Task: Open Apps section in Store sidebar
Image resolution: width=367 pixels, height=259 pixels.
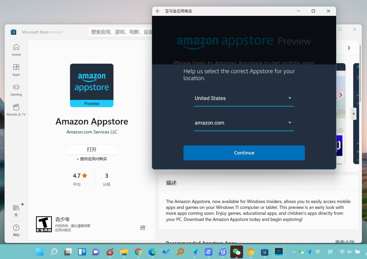Action: coord(16,70)
